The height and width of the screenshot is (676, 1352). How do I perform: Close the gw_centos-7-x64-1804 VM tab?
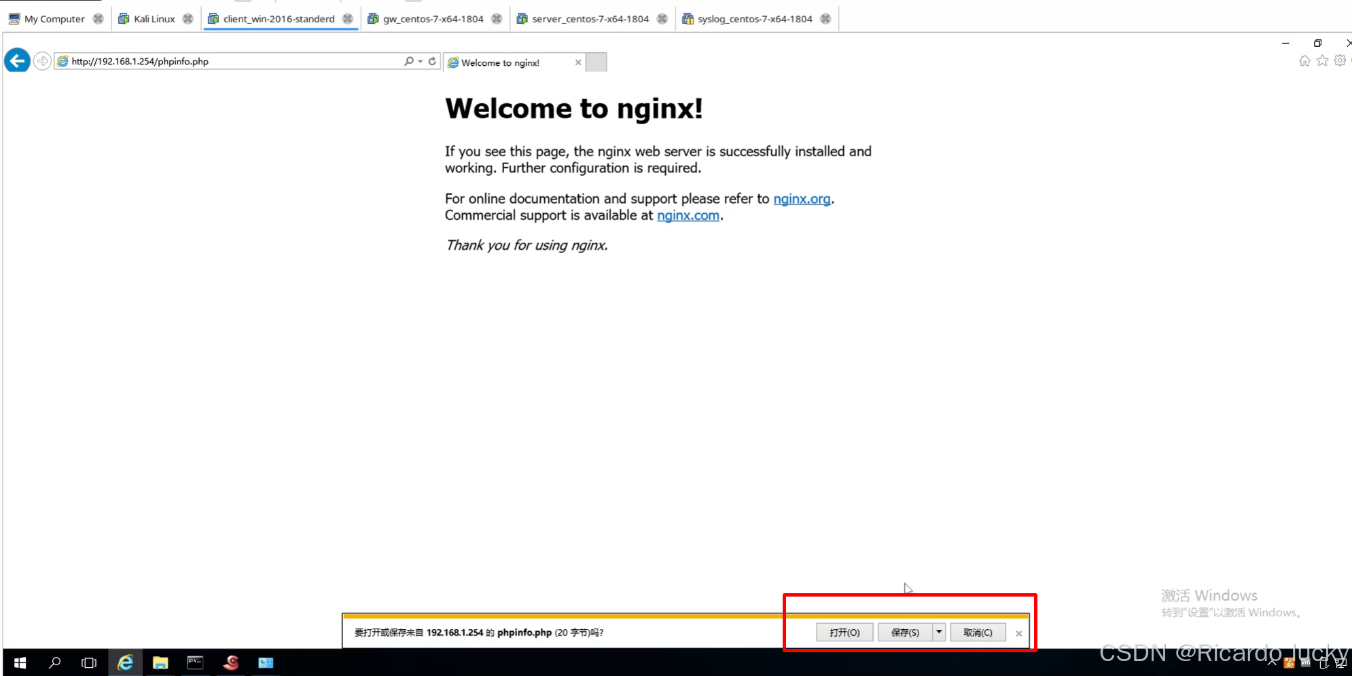tap(497, 19)
